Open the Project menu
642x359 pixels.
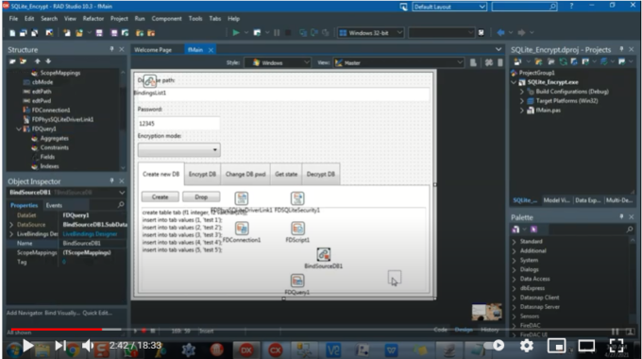[x=119, y=19]
